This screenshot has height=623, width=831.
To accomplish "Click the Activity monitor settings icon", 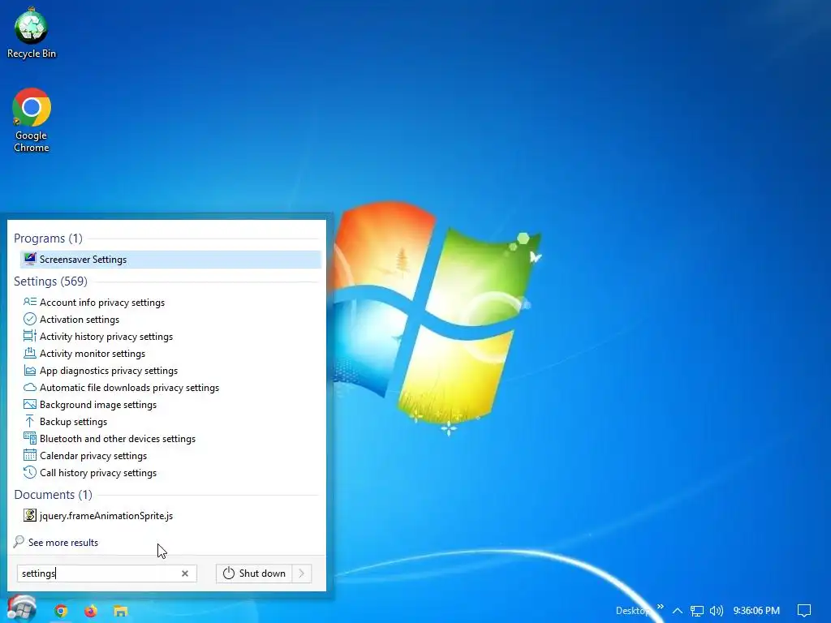I will click(30, 353).
